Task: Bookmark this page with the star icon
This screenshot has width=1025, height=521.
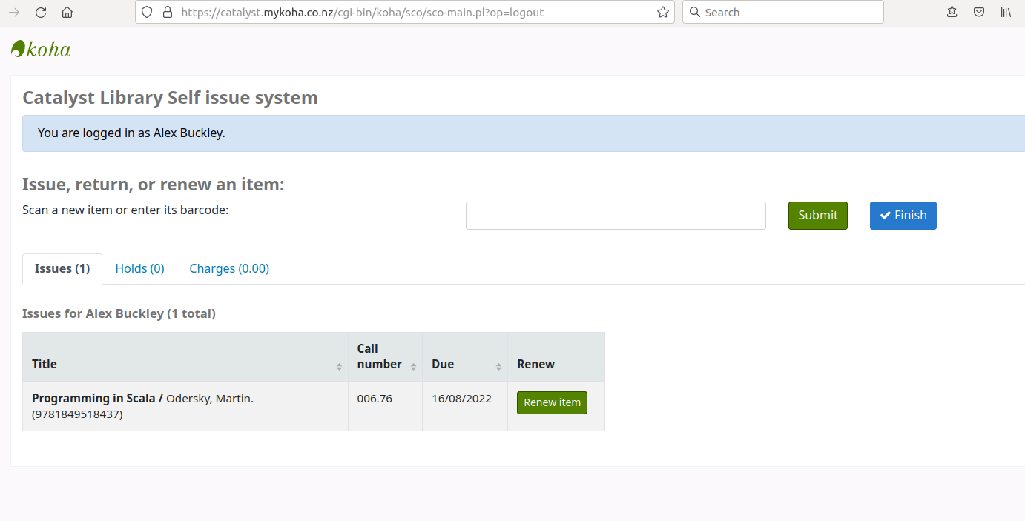Action: (662, 13)
